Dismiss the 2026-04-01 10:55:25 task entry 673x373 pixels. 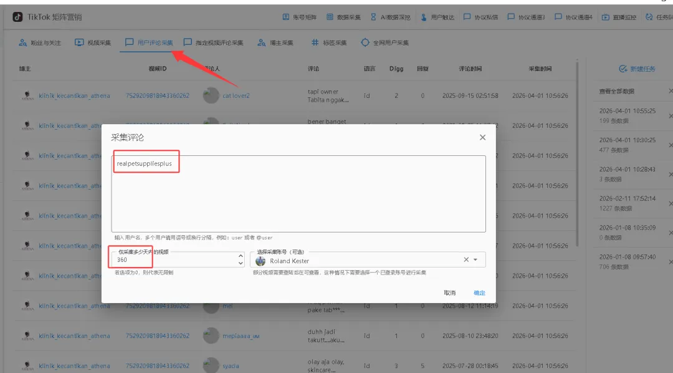[671, 117]
